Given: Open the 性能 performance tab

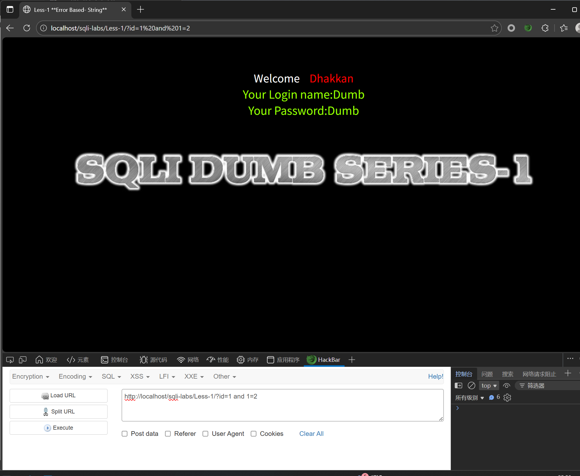Looking at the screenshot, I should (218, 360).
